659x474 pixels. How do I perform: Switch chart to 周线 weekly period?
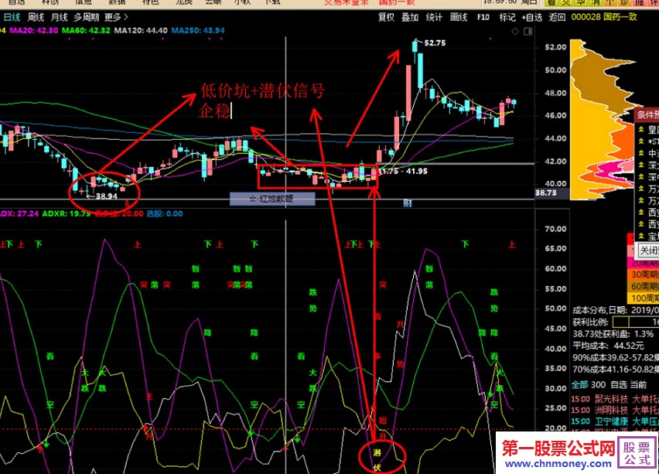36,17
